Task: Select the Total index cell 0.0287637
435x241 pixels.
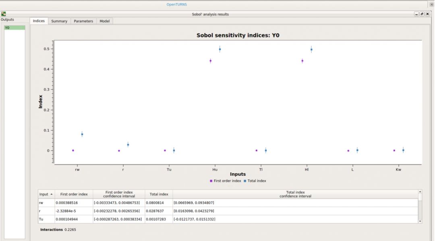Action: point(159,211)
